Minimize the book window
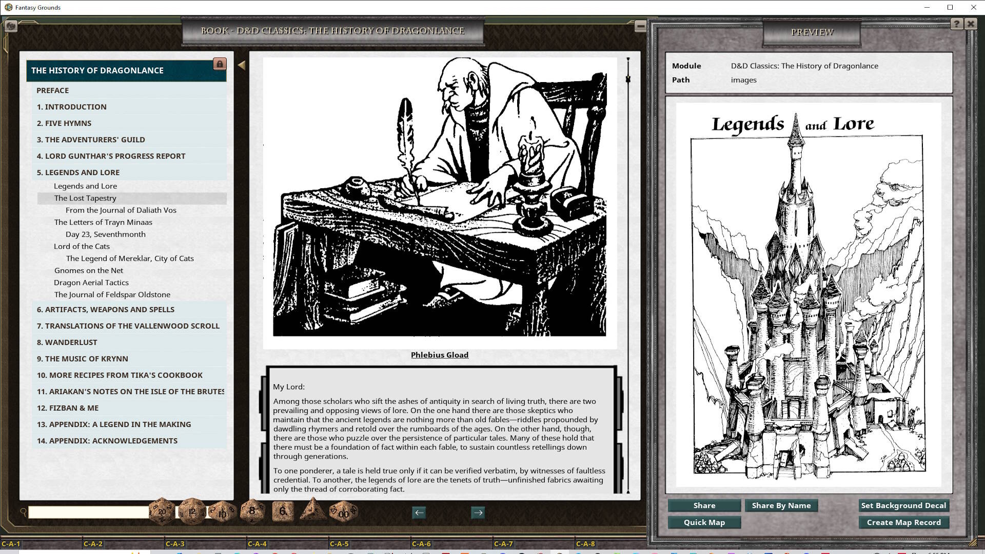 640,26
